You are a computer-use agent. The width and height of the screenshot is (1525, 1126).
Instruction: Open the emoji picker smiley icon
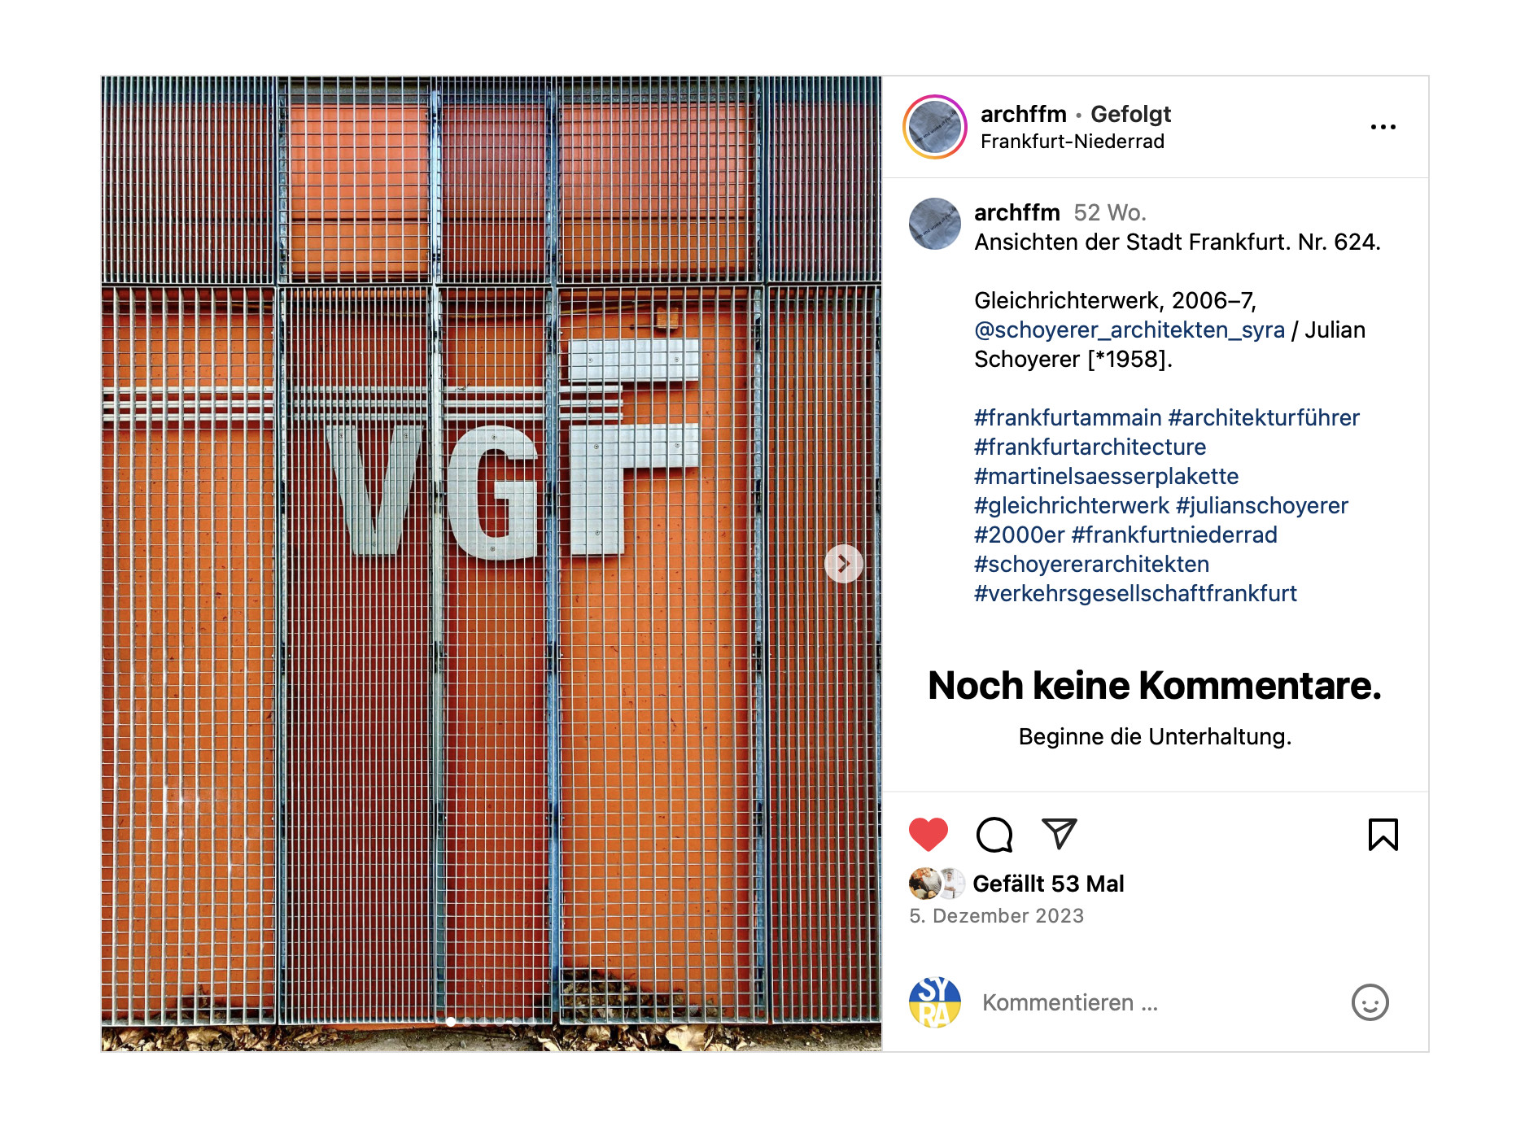(1370, 1002)
